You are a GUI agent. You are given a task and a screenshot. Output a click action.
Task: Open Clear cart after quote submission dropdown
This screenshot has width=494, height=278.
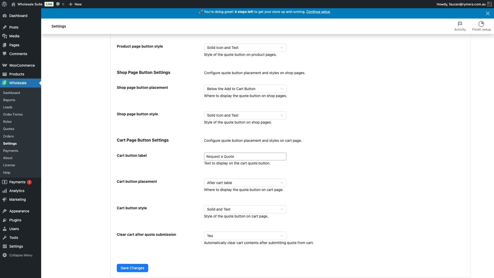(245, 236)
